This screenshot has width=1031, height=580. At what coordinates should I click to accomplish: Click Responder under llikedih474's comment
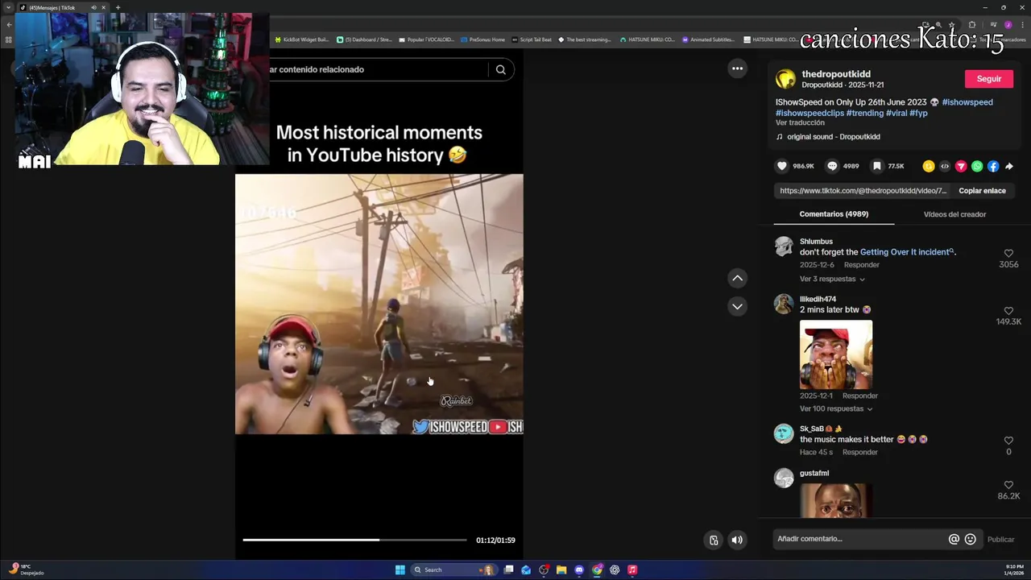pos(859,396)
